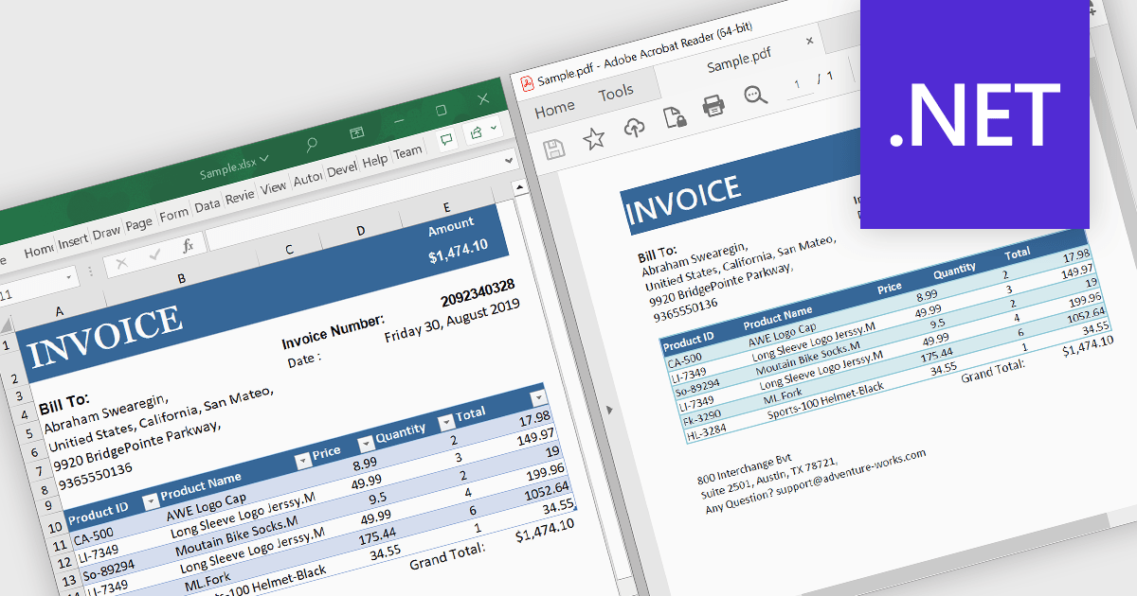Open the Excel search magnifier icon
Image resolution: width=1137 pixels, height=596 pixels.
pos(311,145)
